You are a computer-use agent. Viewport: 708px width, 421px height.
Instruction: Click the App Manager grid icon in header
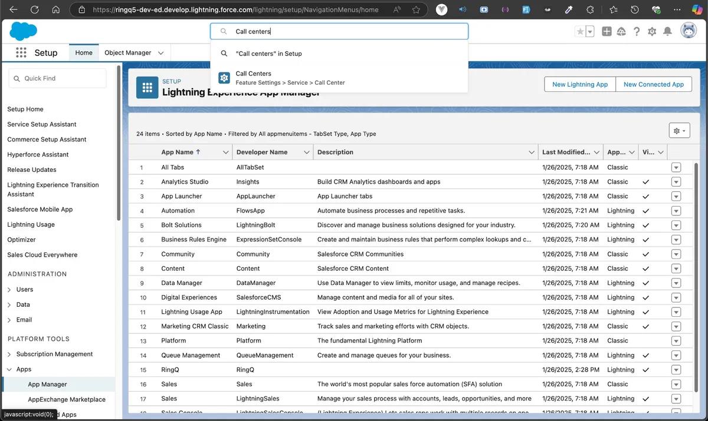[147, 87]
